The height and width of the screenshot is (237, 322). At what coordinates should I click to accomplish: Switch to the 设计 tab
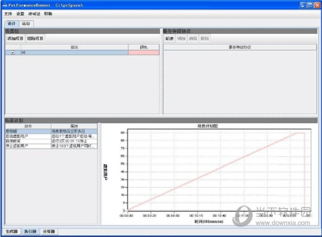coord(11,24)
